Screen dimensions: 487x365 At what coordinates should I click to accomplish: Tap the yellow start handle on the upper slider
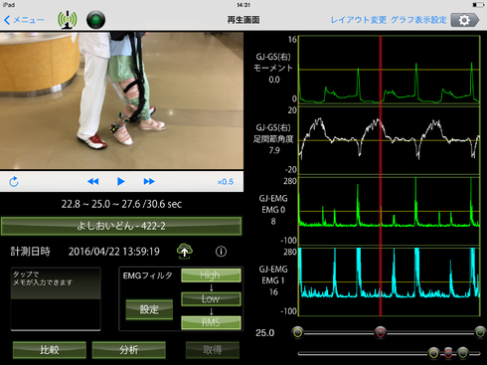298,332
